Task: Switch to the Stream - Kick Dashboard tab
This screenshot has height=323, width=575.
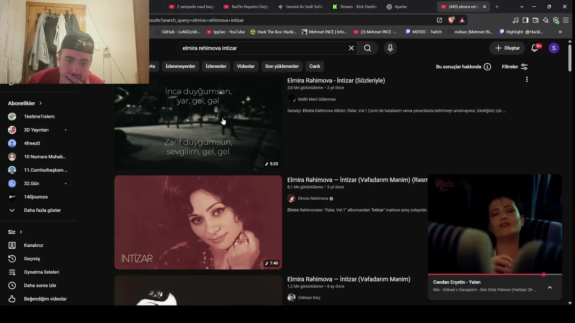Action: pyautogui.click(x=355, y=7)
